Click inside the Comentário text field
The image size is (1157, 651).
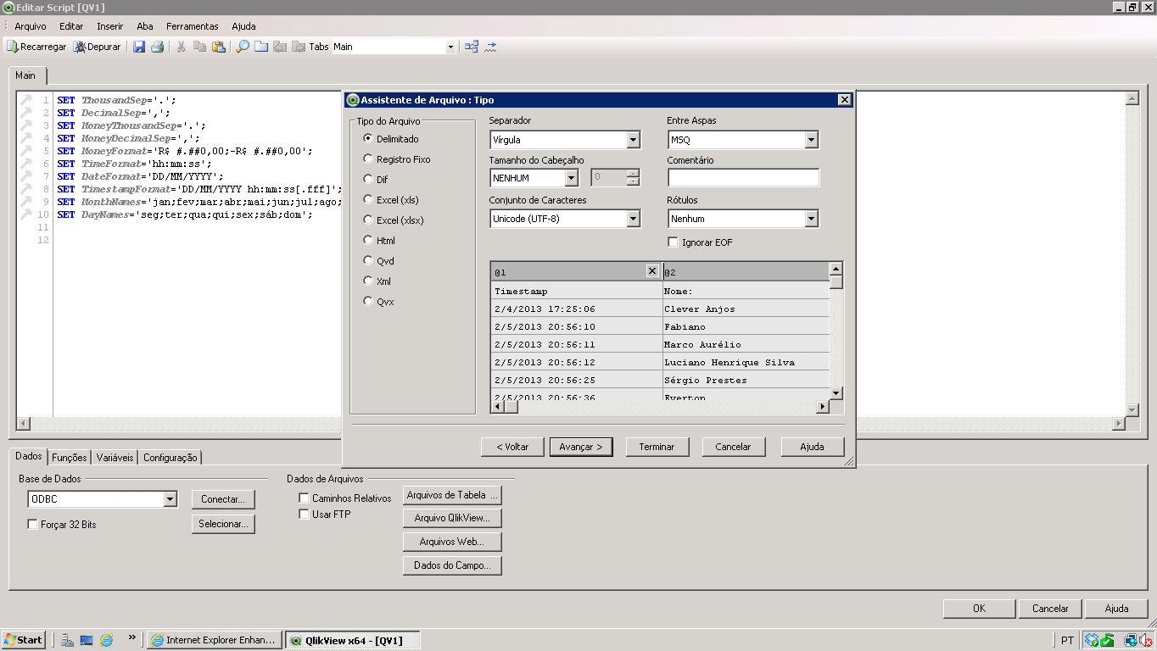pos(743,178)
